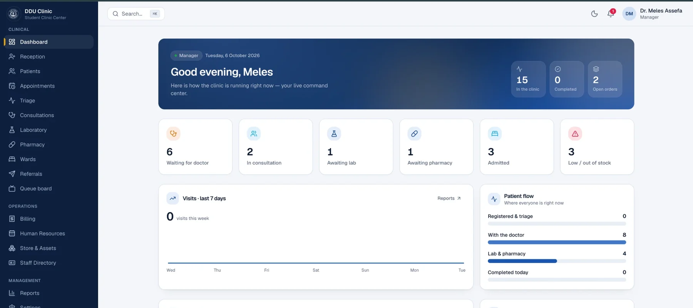Open the Queue board page
This screenshot has width=693, height=308.
(49, 188)
